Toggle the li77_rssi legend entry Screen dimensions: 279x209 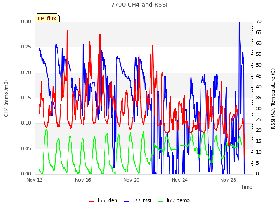click(x=137, y=200)
